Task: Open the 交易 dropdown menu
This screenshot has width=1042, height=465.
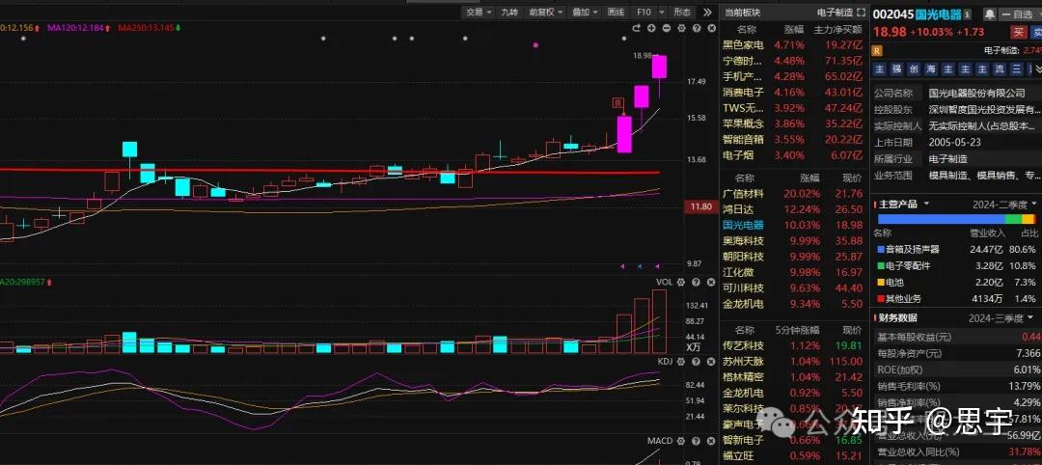Action: click(477, 13)
